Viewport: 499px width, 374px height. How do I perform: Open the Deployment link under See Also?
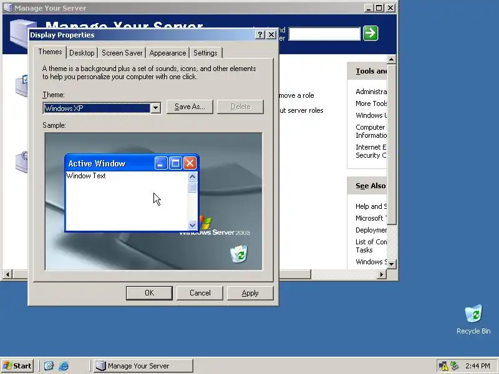point(371,230)
